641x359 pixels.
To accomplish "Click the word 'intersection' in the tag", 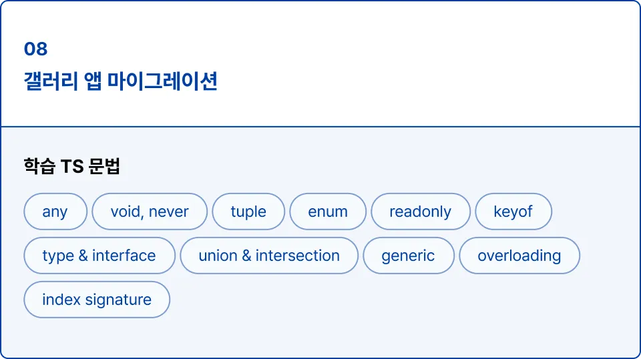I will (x=298, y=256).
